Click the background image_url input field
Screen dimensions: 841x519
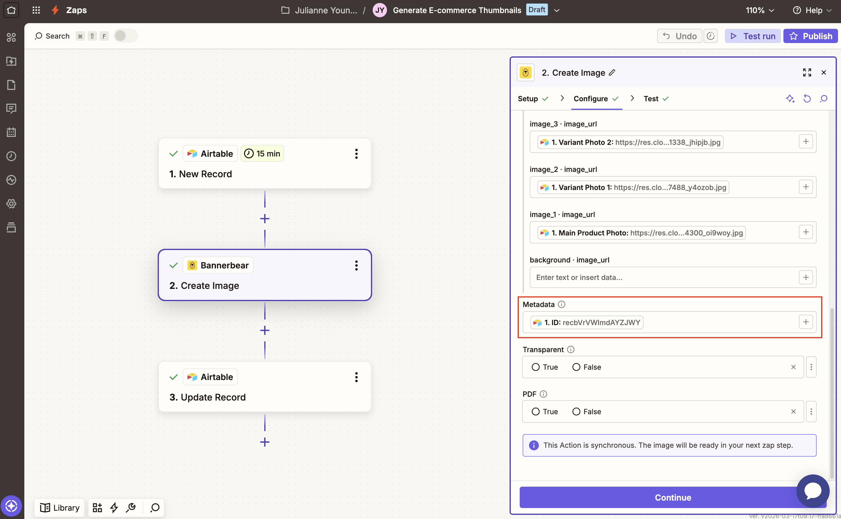click(x=652, y=277)
